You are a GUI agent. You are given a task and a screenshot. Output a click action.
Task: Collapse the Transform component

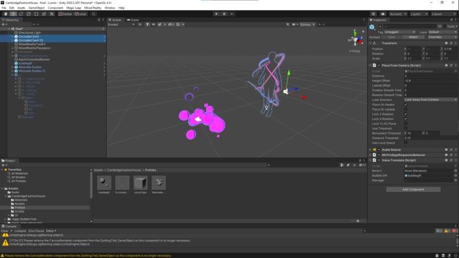[370, 43]
